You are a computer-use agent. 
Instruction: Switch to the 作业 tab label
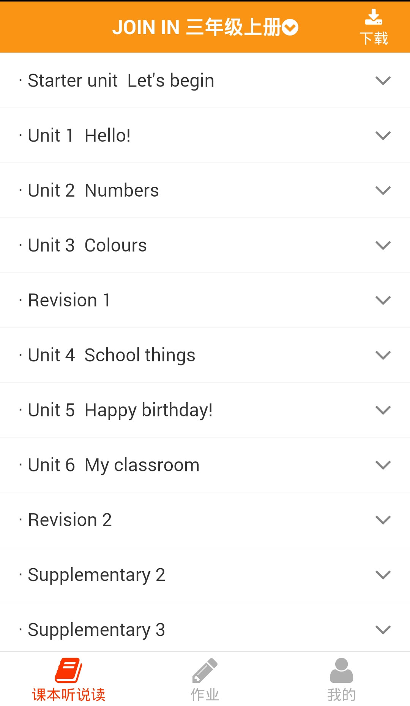(x=205, y=695)
